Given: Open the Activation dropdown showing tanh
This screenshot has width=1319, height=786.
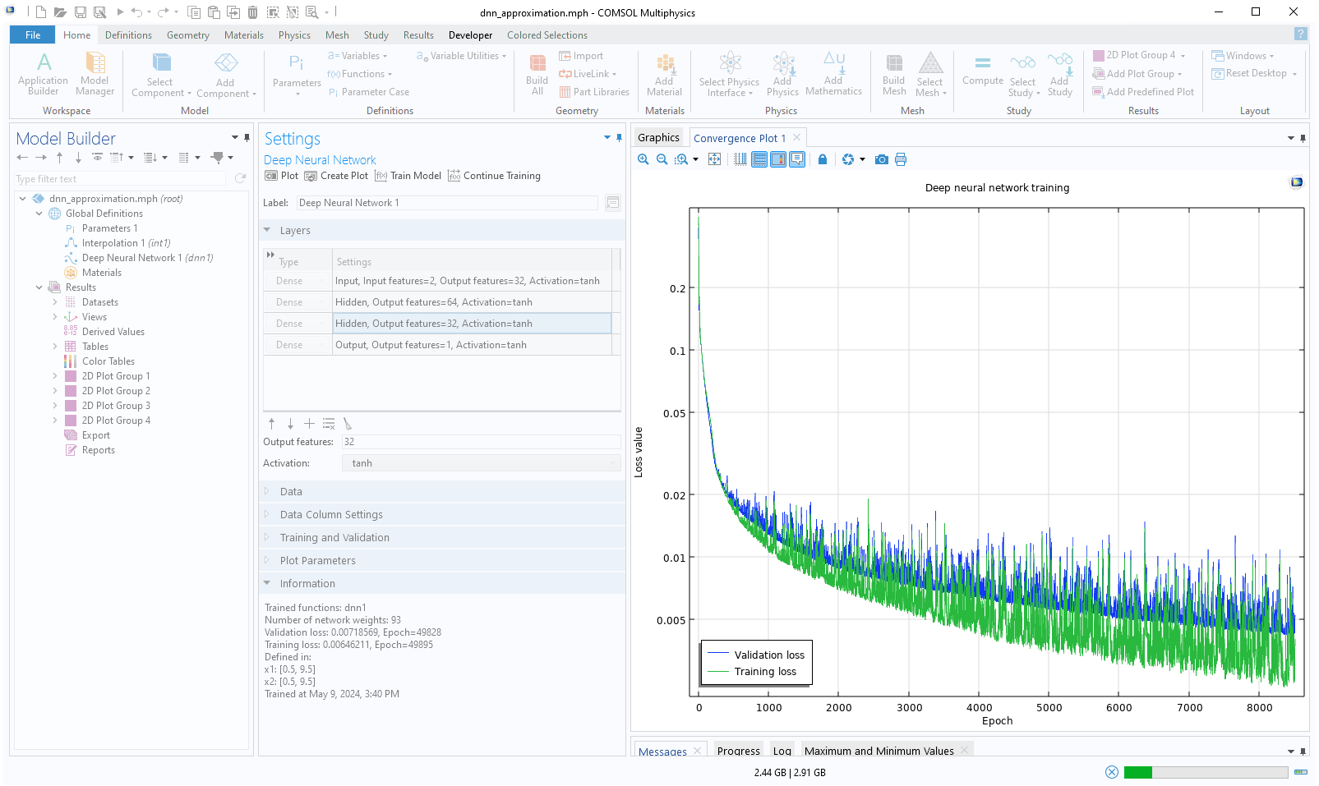Looking at the screenshot, I should click(x=613, y=462).
